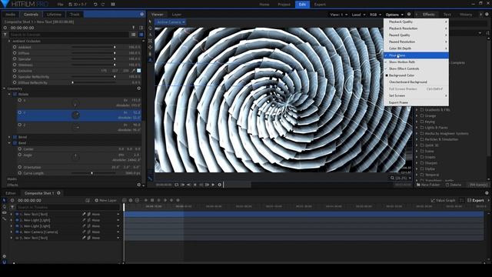Toggle visibility of layer 5 New Text
Viewport: 492px width, 277px height.
[x=17, y=238]
